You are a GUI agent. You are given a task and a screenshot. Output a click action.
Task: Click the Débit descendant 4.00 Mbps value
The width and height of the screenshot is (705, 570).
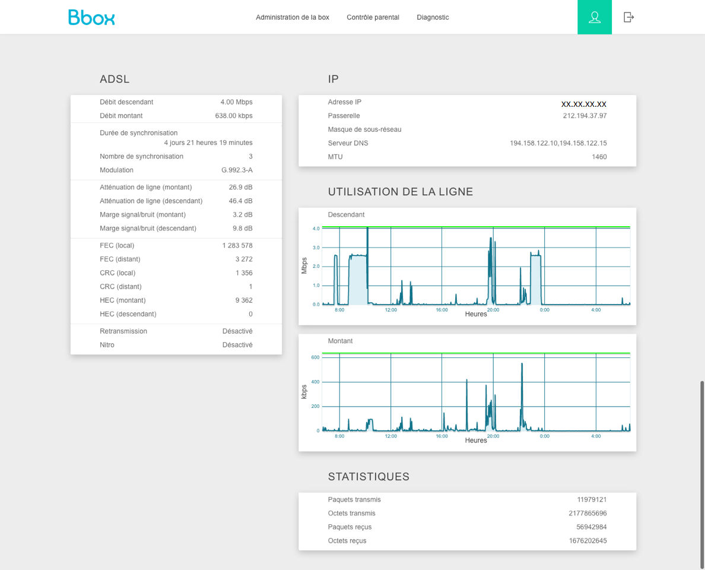point(236,102)
